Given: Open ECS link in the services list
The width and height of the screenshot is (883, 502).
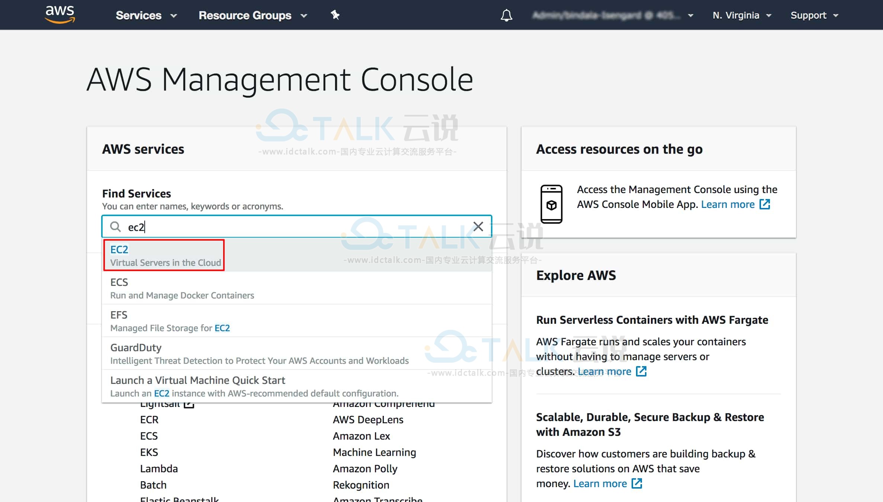Looking at the screenshot, I should tap(149, 436).
